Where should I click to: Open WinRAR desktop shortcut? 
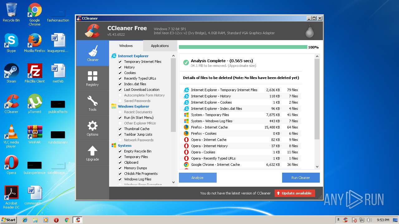coord(35,134)
